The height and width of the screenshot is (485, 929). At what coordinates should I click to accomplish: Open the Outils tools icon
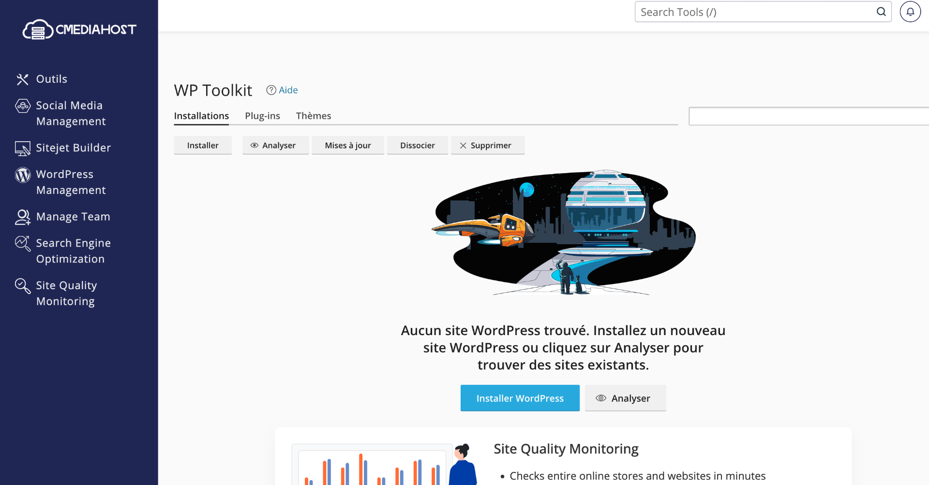click(22, 79)
